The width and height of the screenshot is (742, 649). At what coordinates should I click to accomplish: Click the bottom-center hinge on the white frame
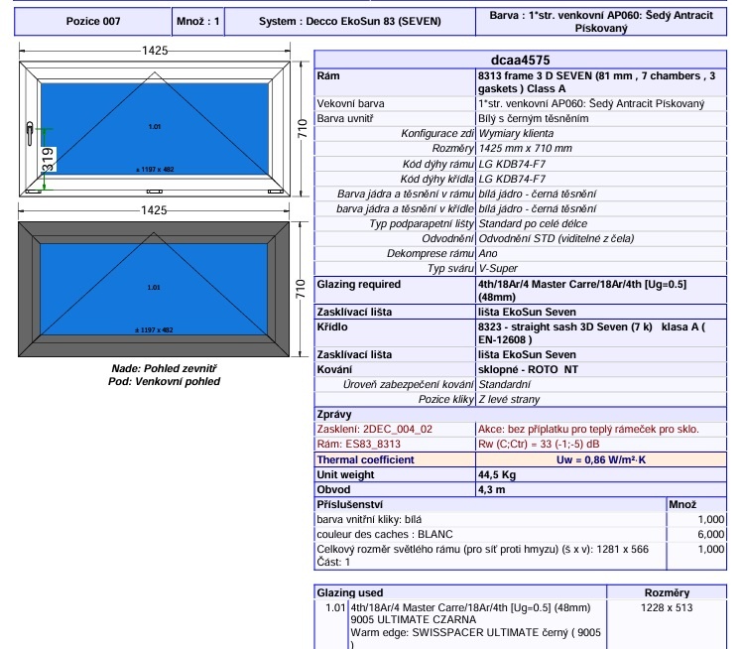(x=154, y=191)
